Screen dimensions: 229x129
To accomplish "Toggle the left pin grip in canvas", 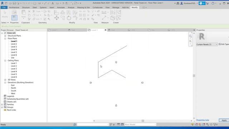I will coord(91,83).
